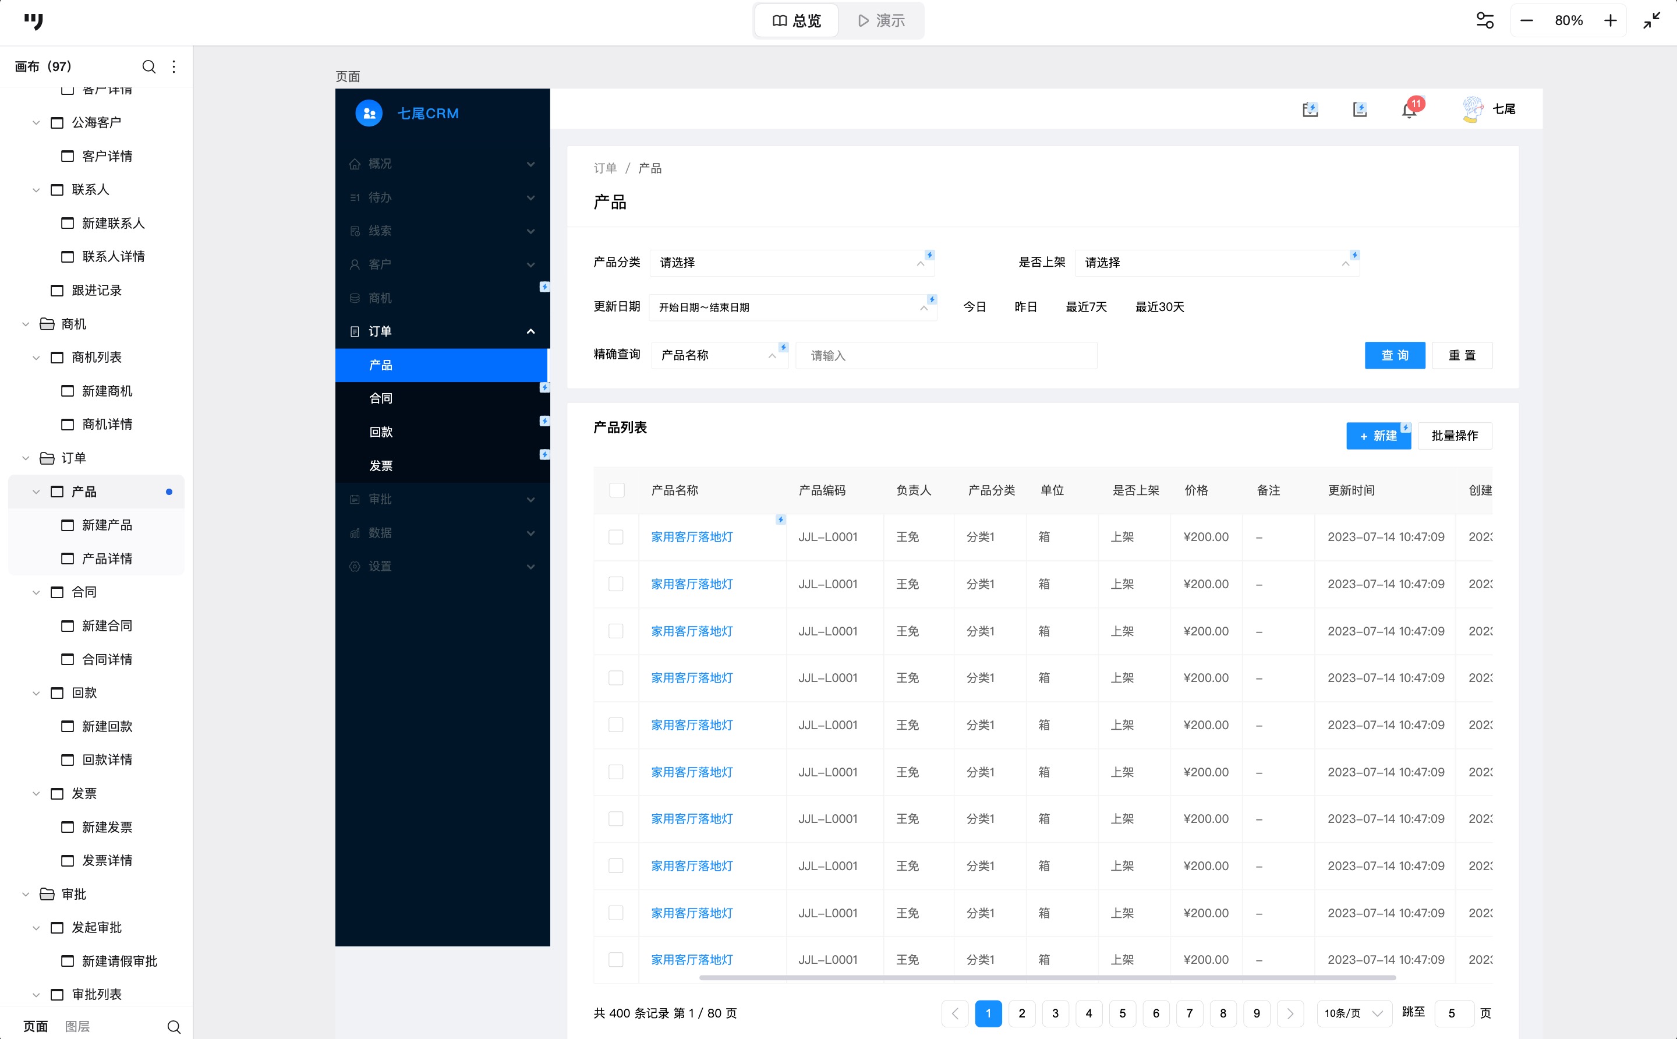Click the notification bell with 11 badge

(x=1409, y=110)
